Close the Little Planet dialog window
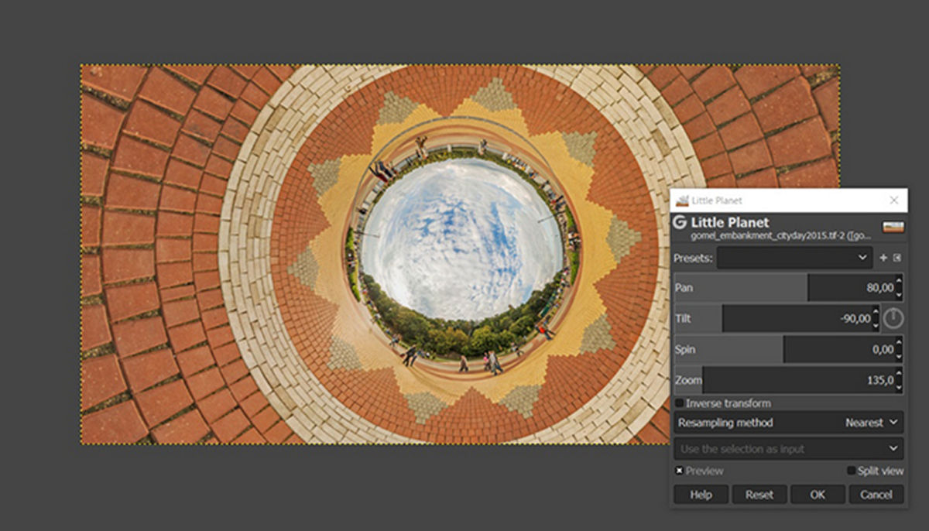Image resolution: width=929 pixels, height=531 pixels. coord(894,200)
